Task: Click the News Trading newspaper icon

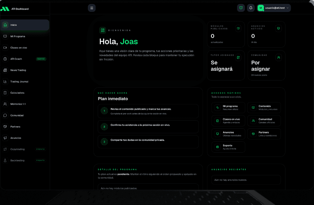Action: [x=5, y=70]
